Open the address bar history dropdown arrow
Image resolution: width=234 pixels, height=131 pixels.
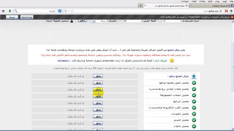(x=69, y=11)
